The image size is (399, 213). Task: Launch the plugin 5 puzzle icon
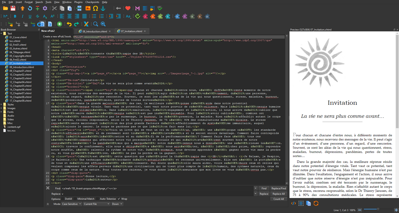pyautogui.click(x=168, y=16)
